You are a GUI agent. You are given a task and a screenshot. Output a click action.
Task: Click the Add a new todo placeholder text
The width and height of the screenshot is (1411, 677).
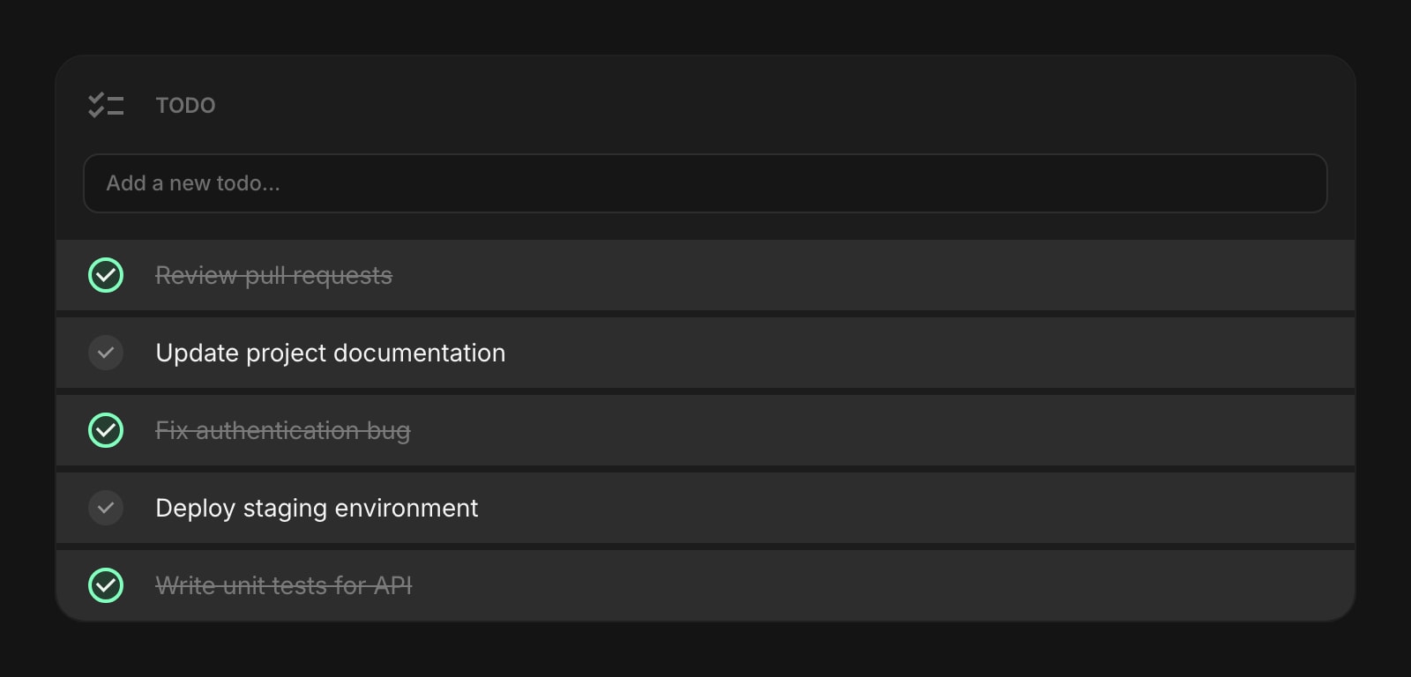coord(193,183)
